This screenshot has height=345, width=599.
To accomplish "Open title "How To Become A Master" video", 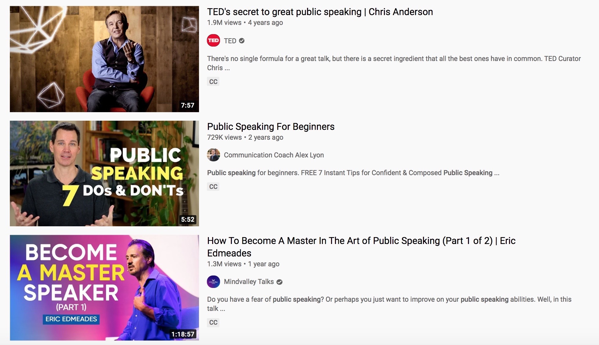I will (x=361, y=247).
